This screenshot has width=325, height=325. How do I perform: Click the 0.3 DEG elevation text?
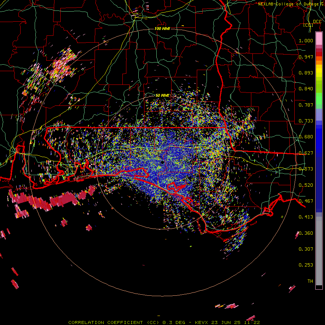coord(173,322)
